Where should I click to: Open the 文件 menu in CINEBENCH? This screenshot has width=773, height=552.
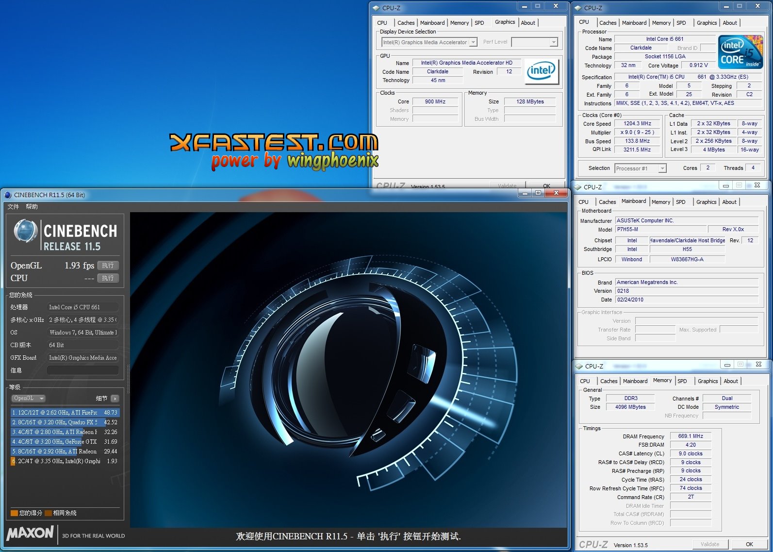(13, 207)
